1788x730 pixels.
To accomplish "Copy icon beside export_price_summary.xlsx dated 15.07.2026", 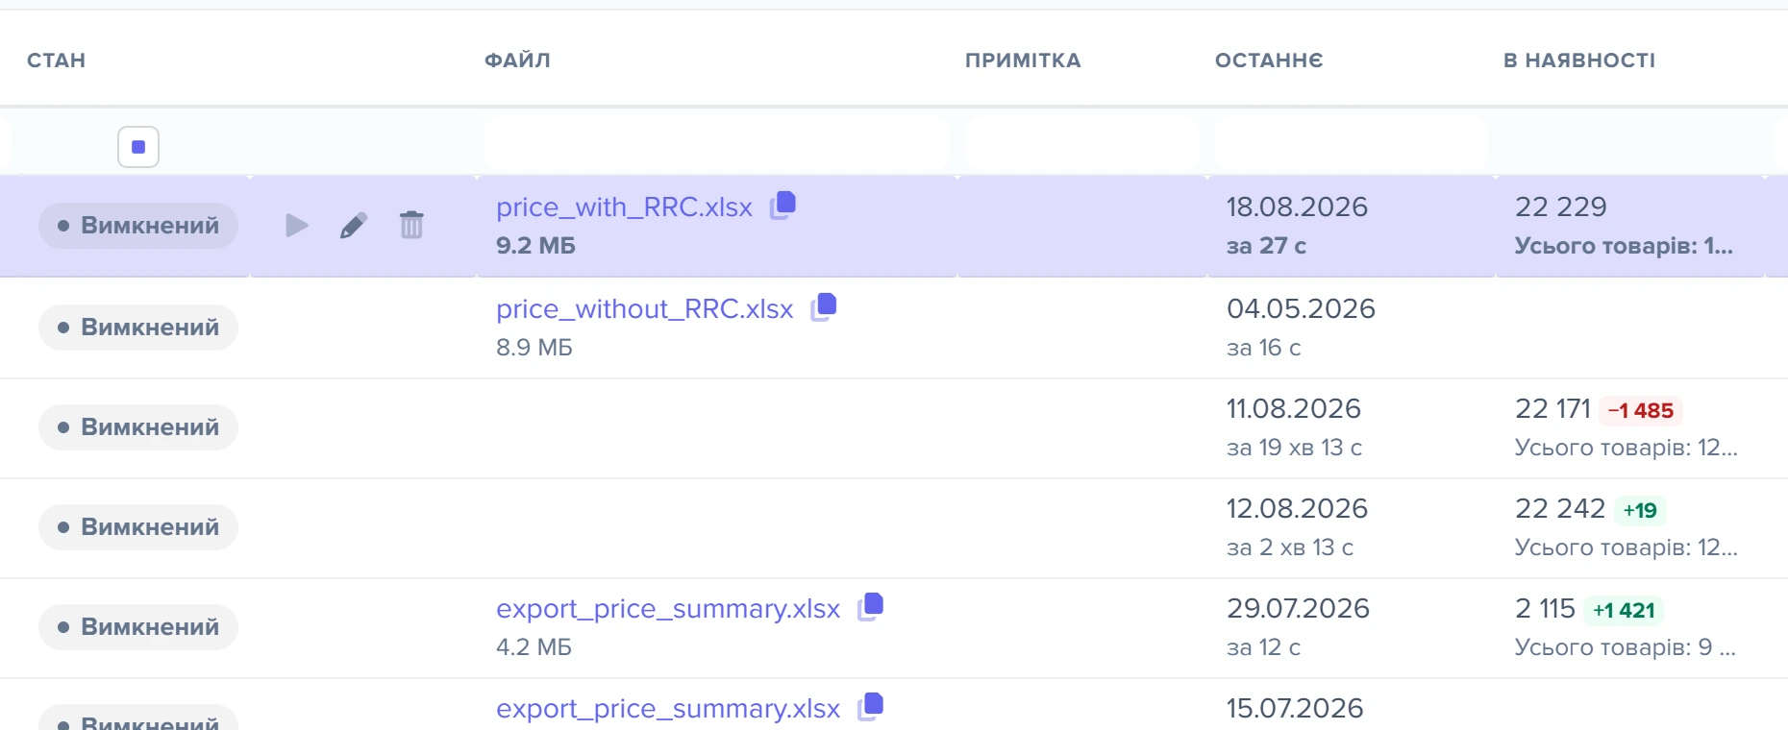I will (x=871, y=706).
